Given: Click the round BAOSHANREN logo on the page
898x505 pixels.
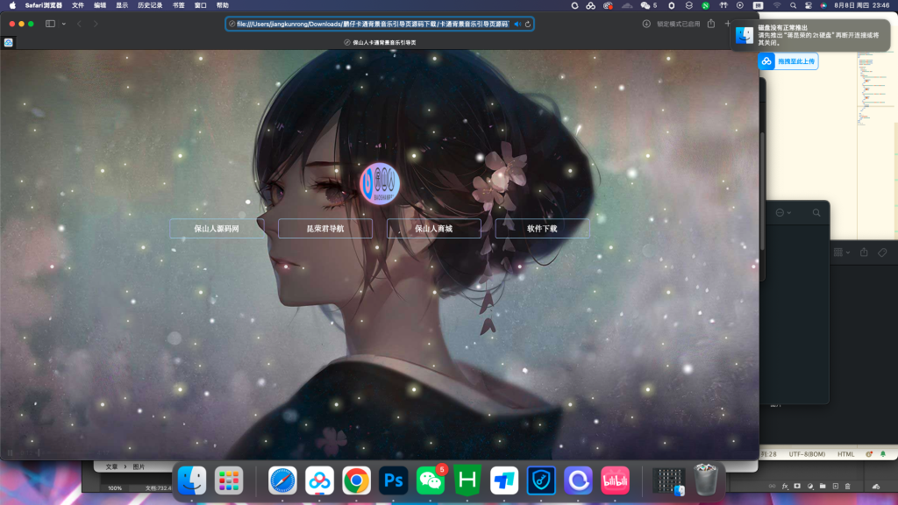Looking at the screenshot, I should point(379,183).
